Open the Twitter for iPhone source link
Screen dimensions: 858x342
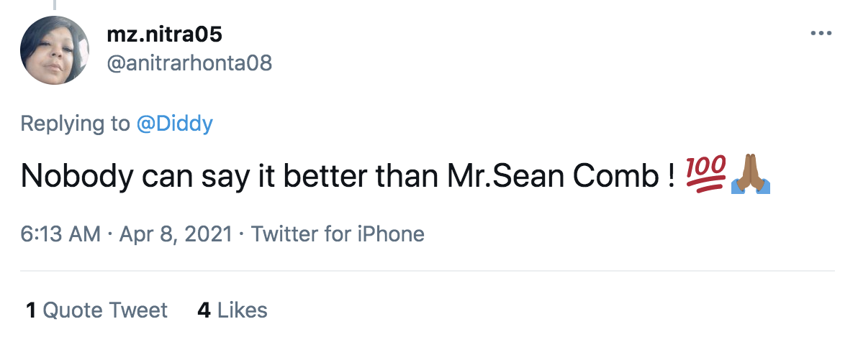pyautogui.click(x=338, y=234)
